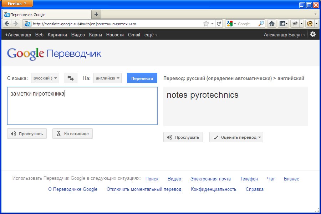The width and height of the screenshot is (321, 214).
Task: Swap the source and target languages
Action: 71,78
